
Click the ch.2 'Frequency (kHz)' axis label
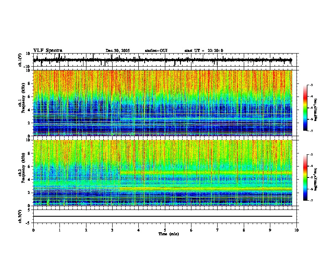pyautogui.click(x=23, y=168)
